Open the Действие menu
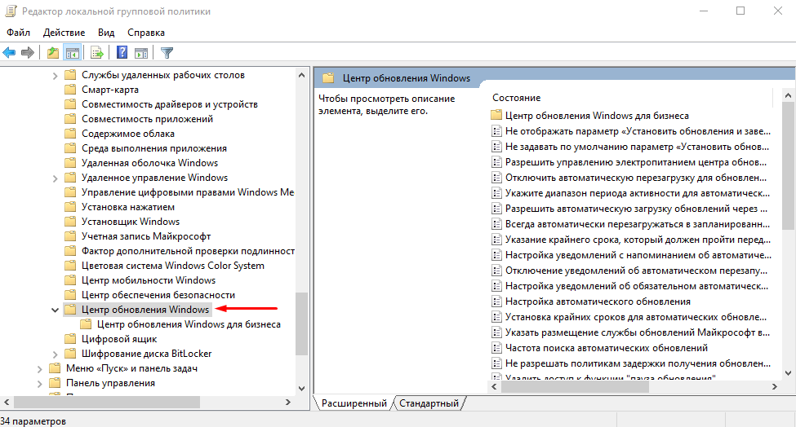The width and height of the screenshot is (796, 427). point(64,33)
